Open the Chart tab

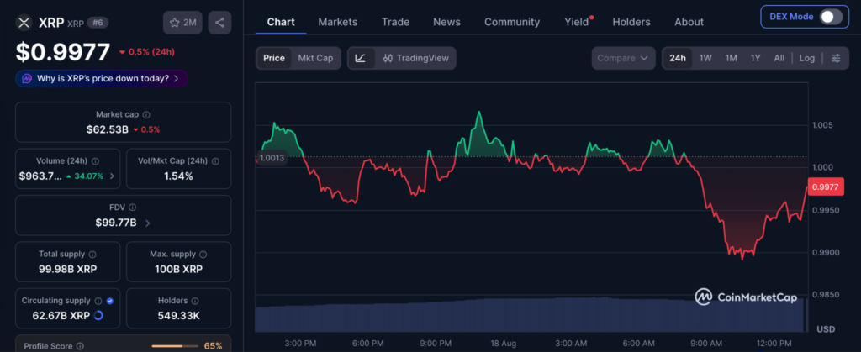point(281,22)
